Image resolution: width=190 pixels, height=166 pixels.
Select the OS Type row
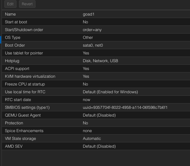coord(93,38)
